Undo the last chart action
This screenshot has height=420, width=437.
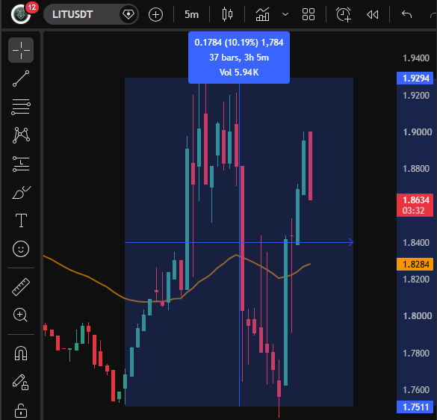[x=406, y=14]
